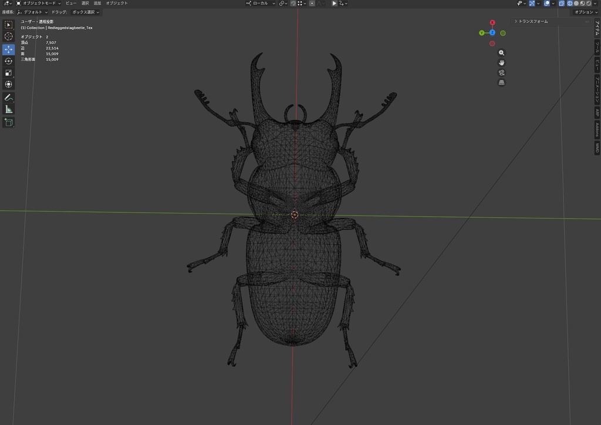Click the path icon beside play button
601x425 pixels.
(343, 3)
